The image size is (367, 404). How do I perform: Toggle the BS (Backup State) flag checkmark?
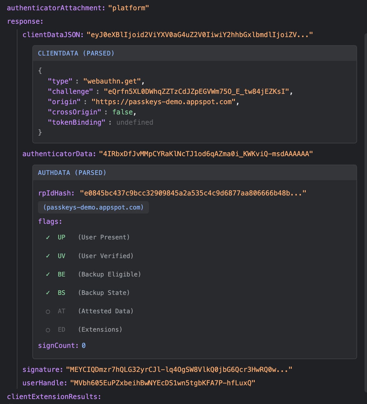[x=48, y=293]
